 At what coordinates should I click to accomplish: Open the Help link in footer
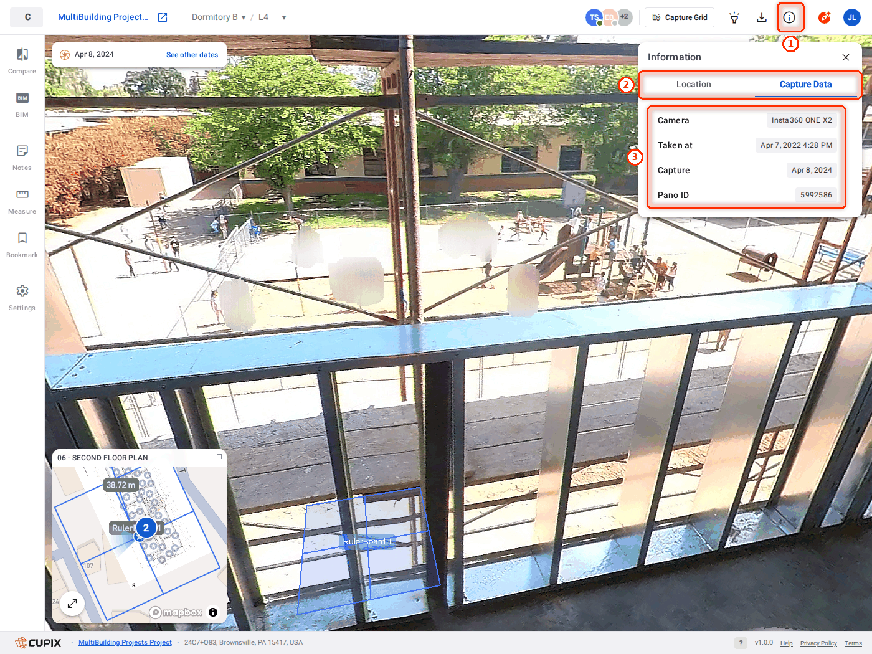pyautogui.click(x=787, y=643)
